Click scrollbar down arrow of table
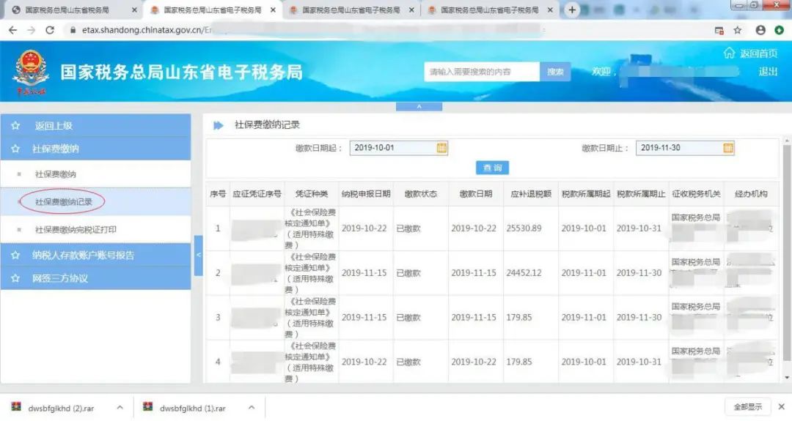792x421 pixels. click(x=786, y=378)
